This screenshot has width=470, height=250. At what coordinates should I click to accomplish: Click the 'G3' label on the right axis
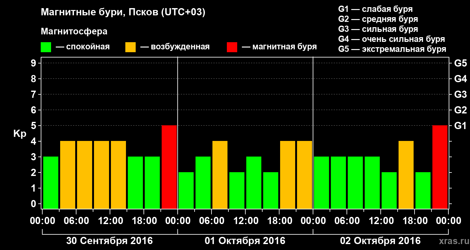pos(460,95)
